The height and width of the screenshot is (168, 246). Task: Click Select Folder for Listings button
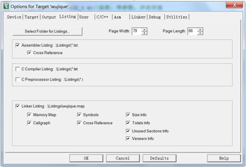pos(47,31)
